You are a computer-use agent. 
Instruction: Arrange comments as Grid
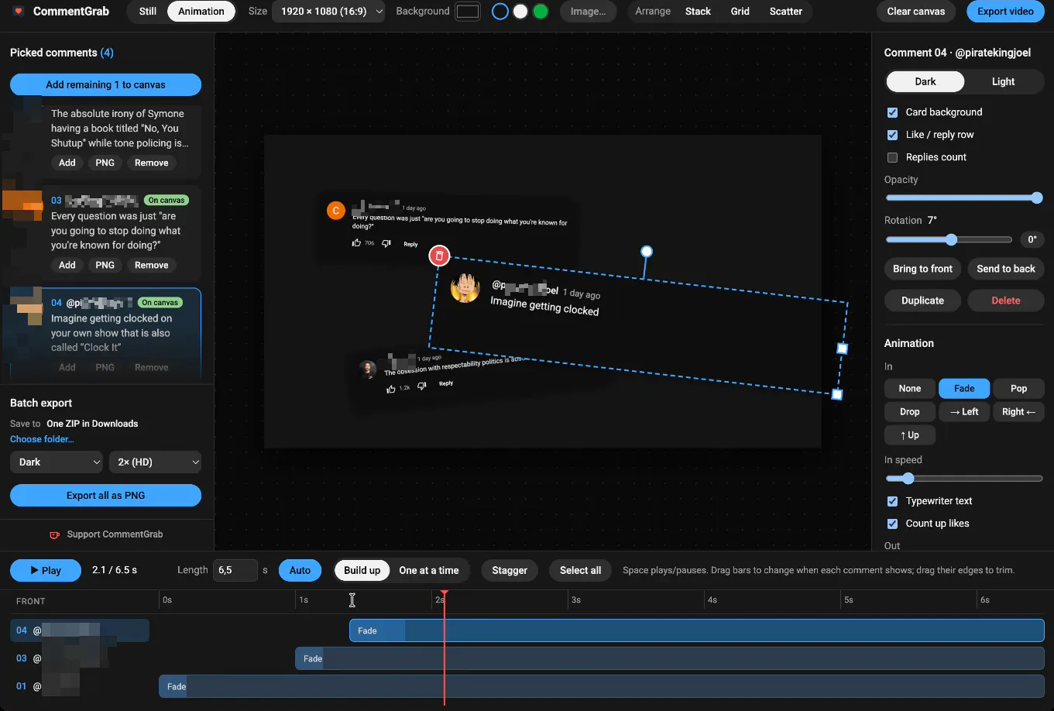pyautogui.click(x=740, y=12)
